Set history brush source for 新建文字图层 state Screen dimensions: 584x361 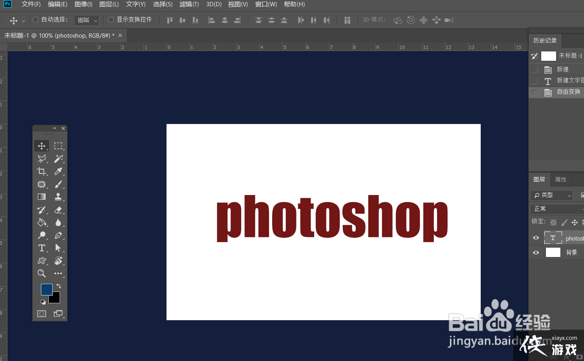(x=535, y=81)
